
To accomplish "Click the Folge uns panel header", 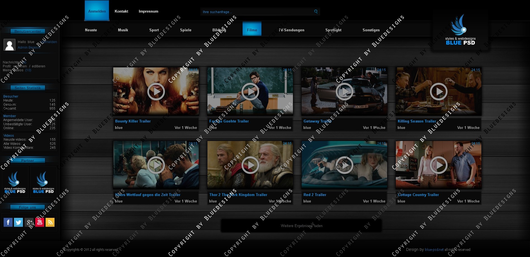I will coord(28,208).
